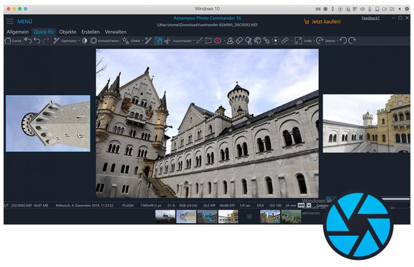The width and height of the screenshot is (414, 267).
Task: Click the 21 % zoom value
Action: (x=171, y=206)
